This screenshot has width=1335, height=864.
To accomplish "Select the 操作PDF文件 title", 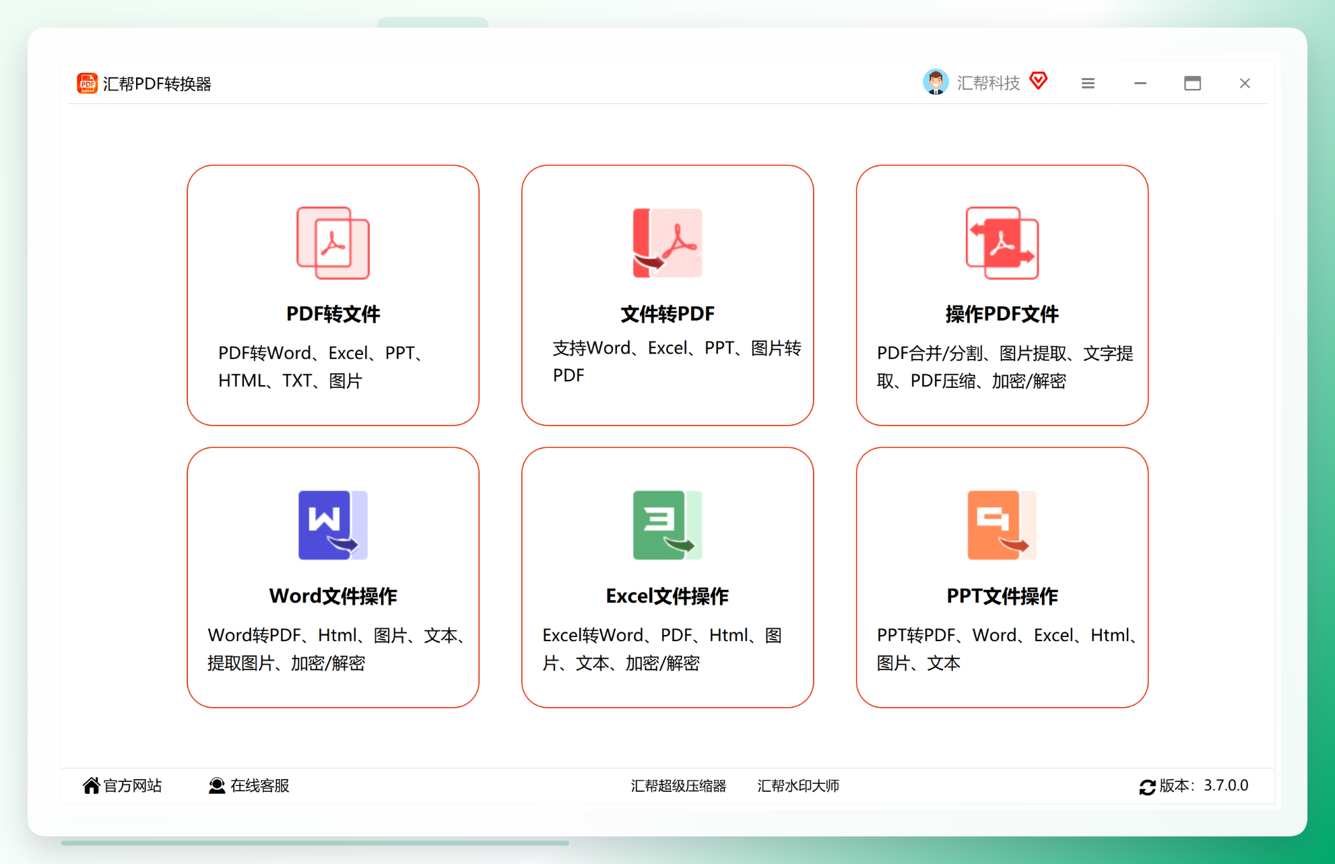I will coord(1002,314).
